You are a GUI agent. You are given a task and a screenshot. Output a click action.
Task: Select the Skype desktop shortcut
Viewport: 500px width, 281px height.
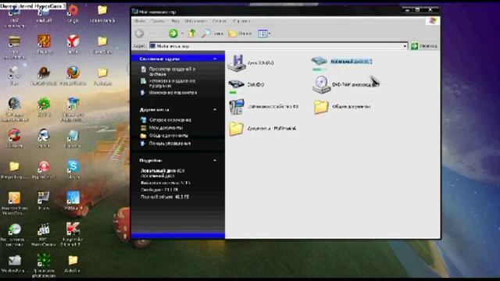point(73,166)
